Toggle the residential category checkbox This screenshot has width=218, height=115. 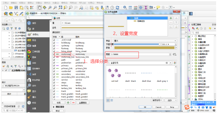(54, 71)
